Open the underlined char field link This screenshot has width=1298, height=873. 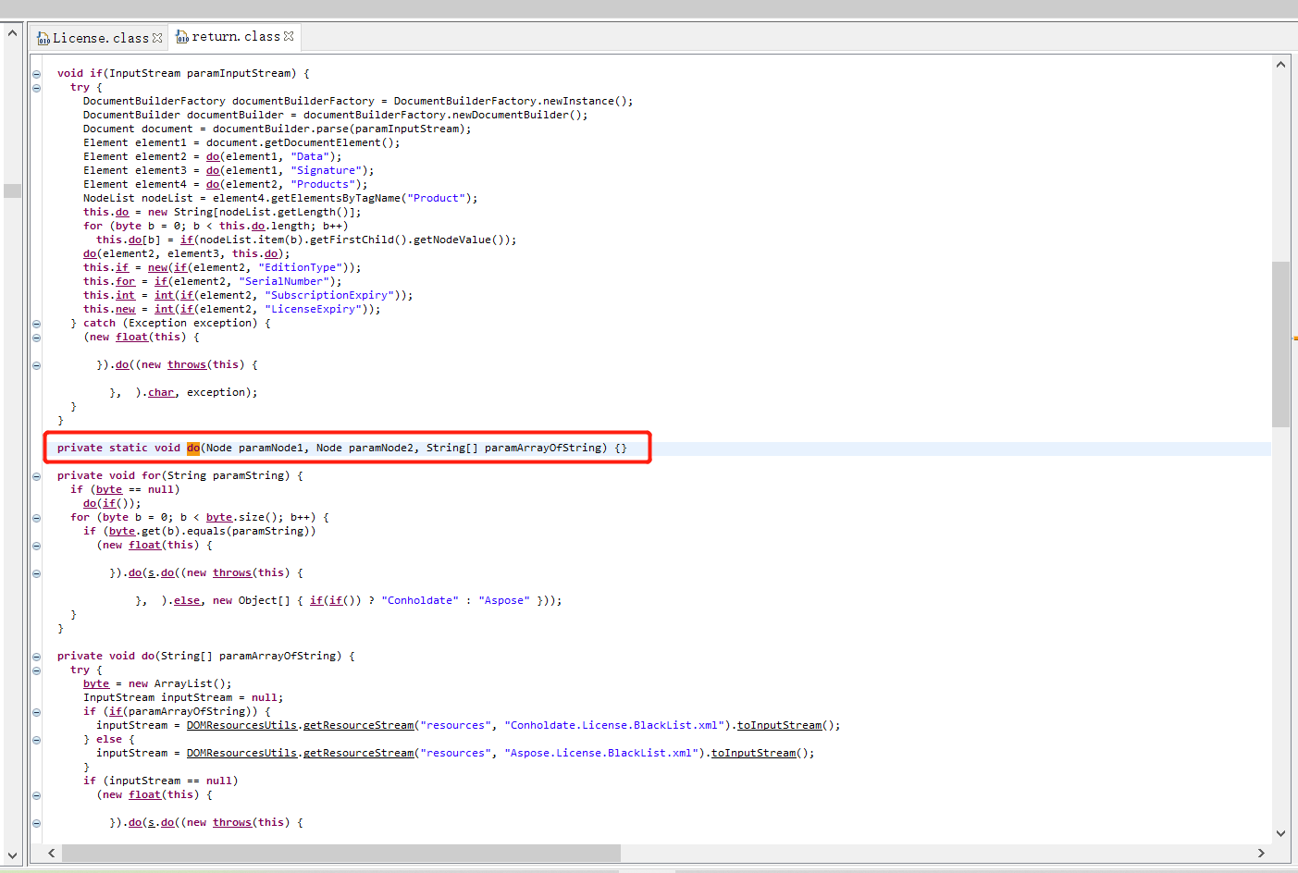pyautogui.click(x=161, y=393)
